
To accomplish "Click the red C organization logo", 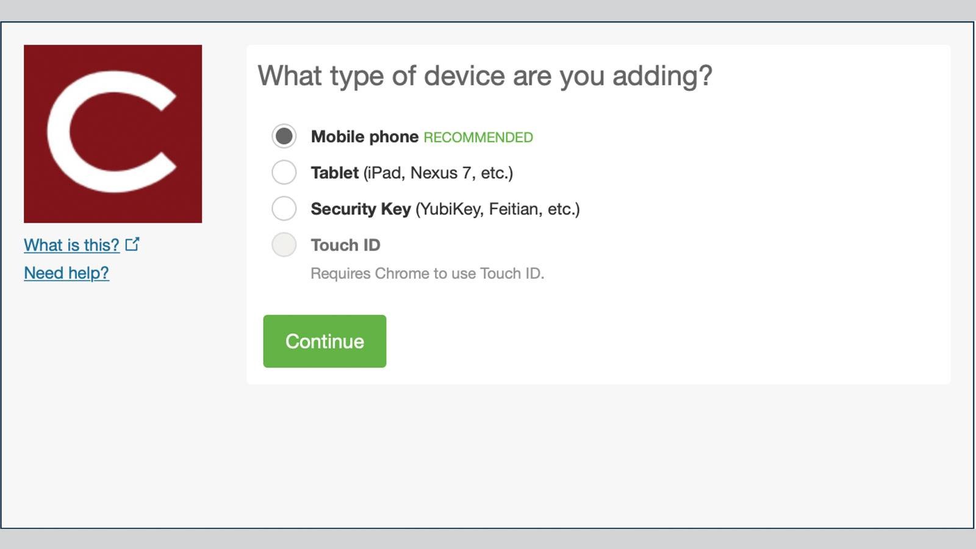I will 112,133.
